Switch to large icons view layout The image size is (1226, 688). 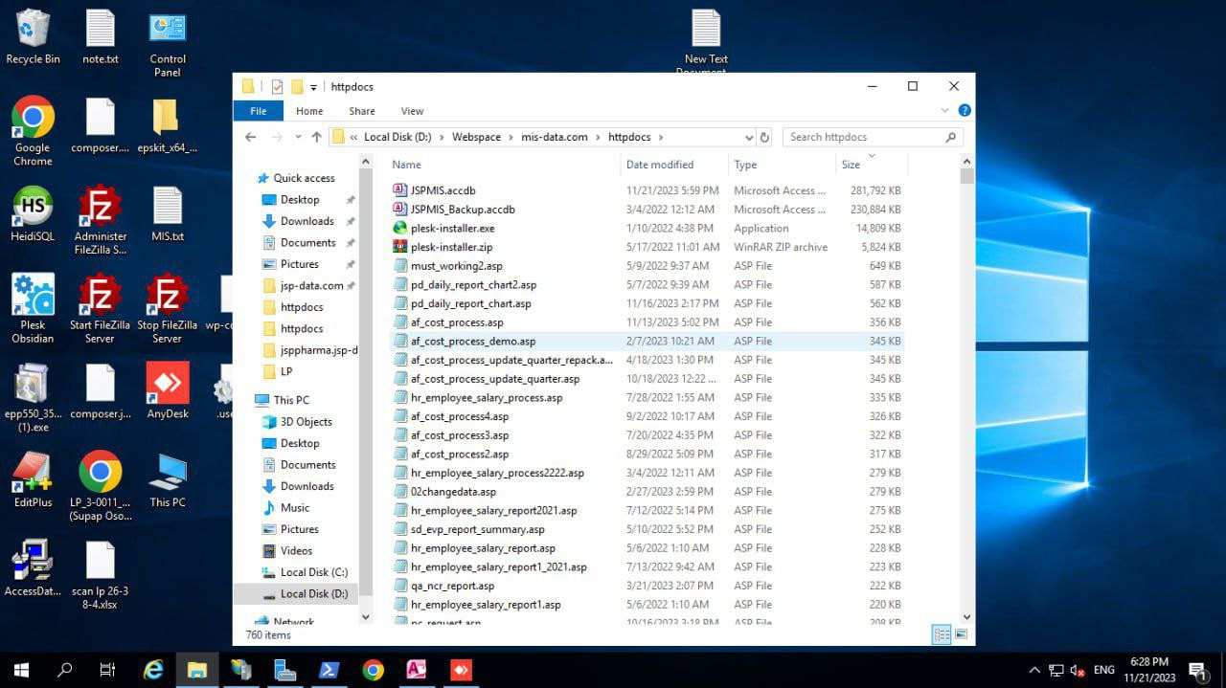(x=961, y=634)
